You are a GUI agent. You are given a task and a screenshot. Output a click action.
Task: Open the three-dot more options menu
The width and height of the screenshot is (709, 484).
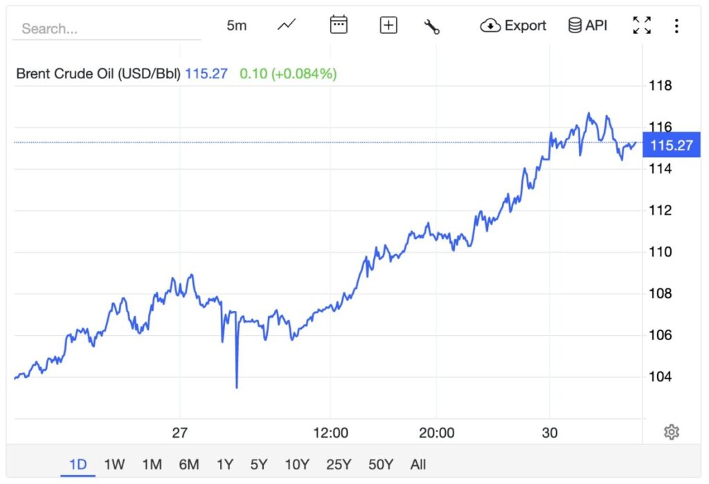point(676,25)
